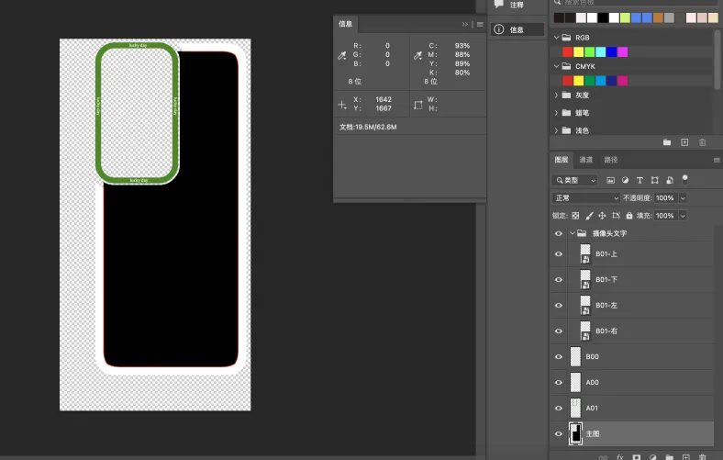Open the 路径 tab
This screenshot has height=460, width=723.
point(611,160)
